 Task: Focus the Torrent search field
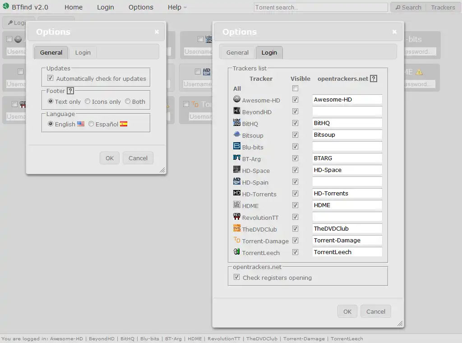[321, 7]
